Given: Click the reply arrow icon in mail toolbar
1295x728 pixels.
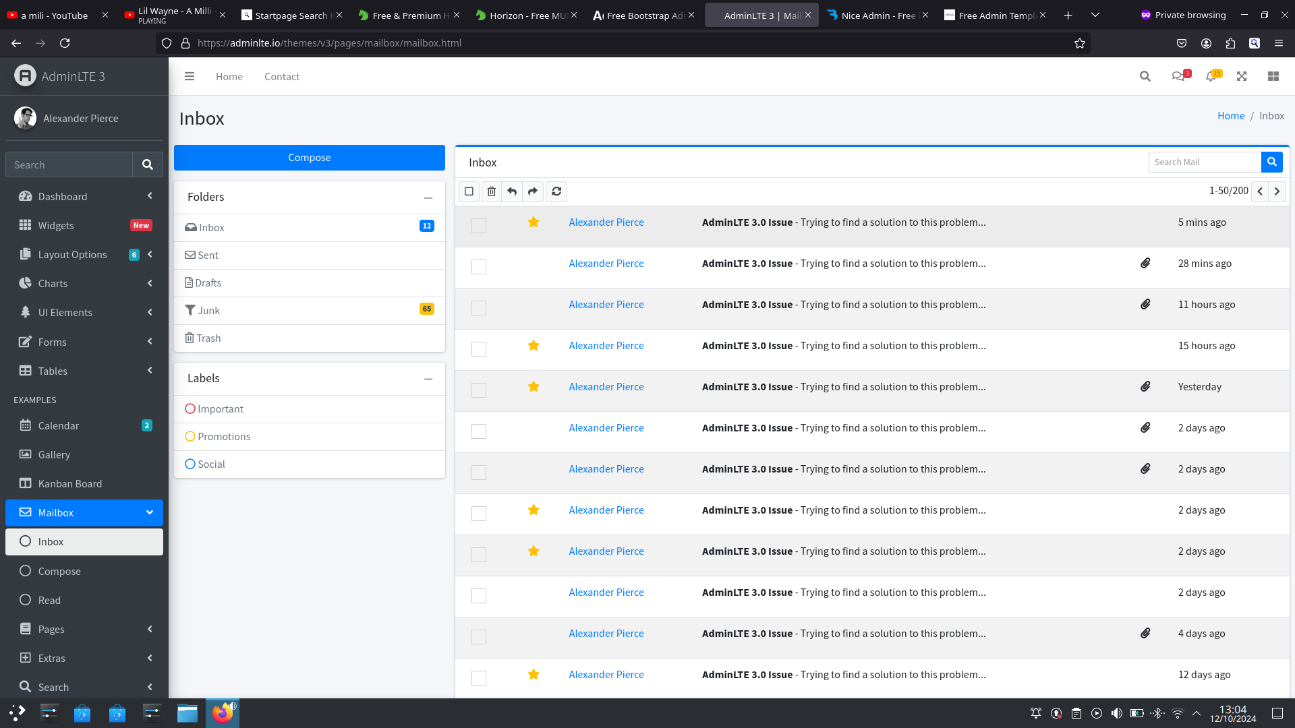Looking at the screenshot, I should (512, 191).
